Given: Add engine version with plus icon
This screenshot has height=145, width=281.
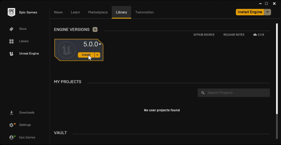Looking at the screenshot, I should (x=95, y=30).
